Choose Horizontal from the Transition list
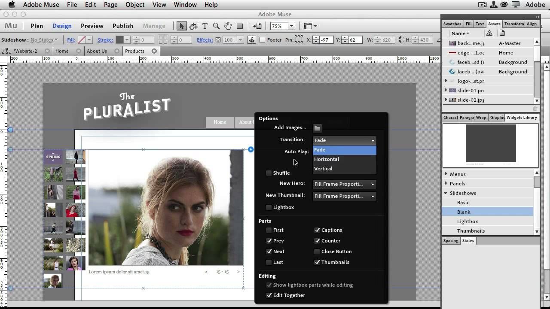Viewport: 550px width, 309px height. pyautogui.click(x=327, y=159)
